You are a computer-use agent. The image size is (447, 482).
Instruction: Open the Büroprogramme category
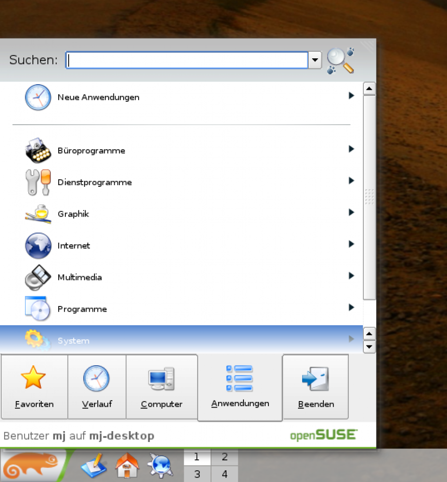[x=181, y=151]
